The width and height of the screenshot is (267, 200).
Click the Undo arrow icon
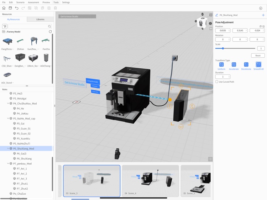tap(17, 8)
